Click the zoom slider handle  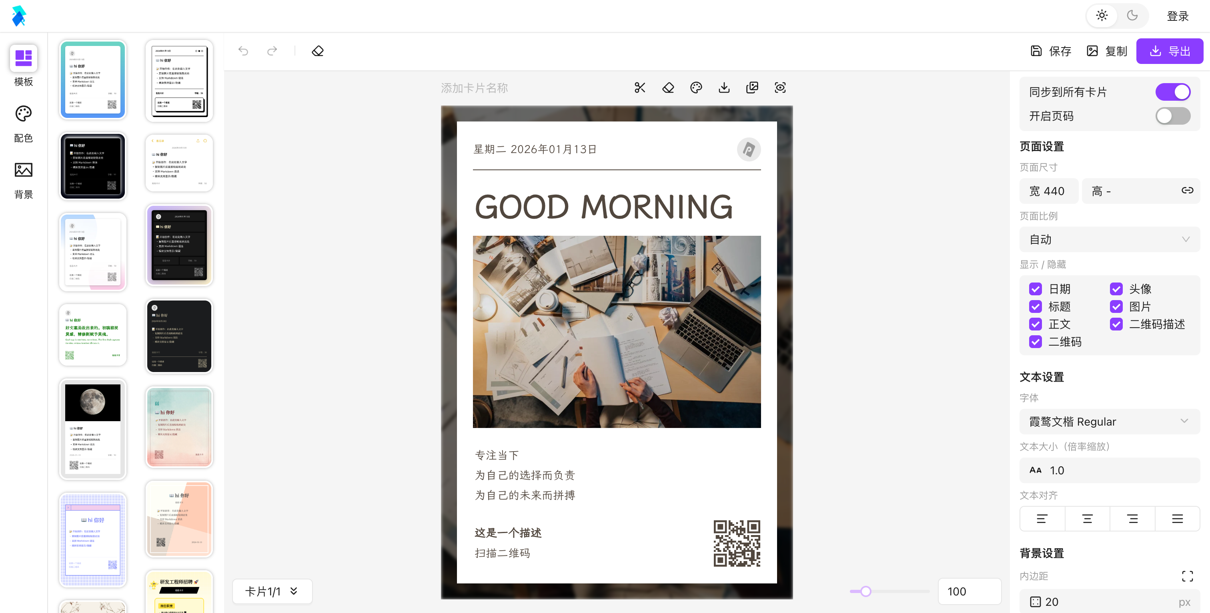coord(866,591)
